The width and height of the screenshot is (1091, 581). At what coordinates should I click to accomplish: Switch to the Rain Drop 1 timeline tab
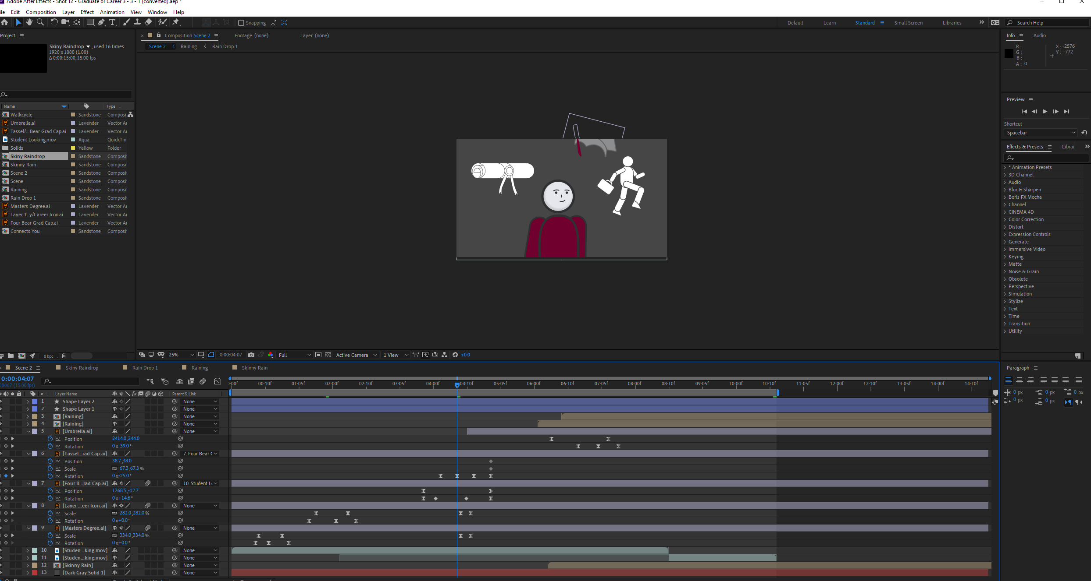point(145,368)
